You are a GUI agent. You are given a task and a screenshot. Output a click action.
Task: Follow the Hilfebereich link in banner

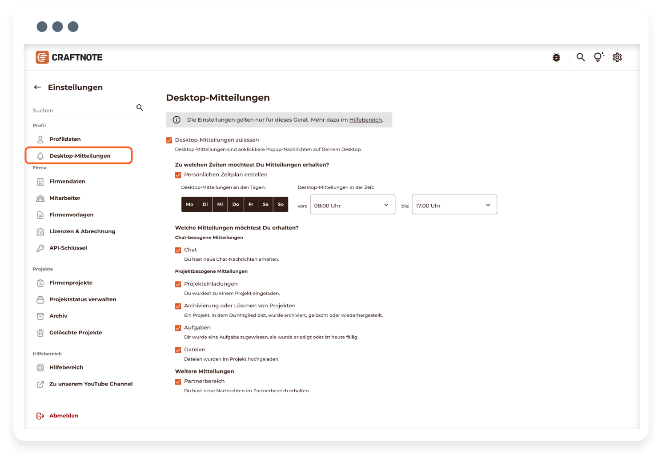(365, 120)
